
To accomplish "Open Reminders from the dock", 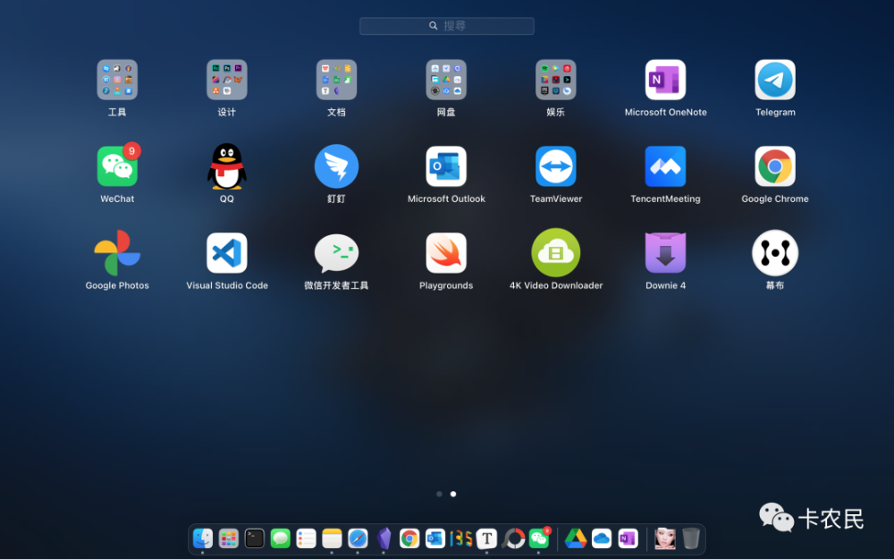I will click(306, 538).
